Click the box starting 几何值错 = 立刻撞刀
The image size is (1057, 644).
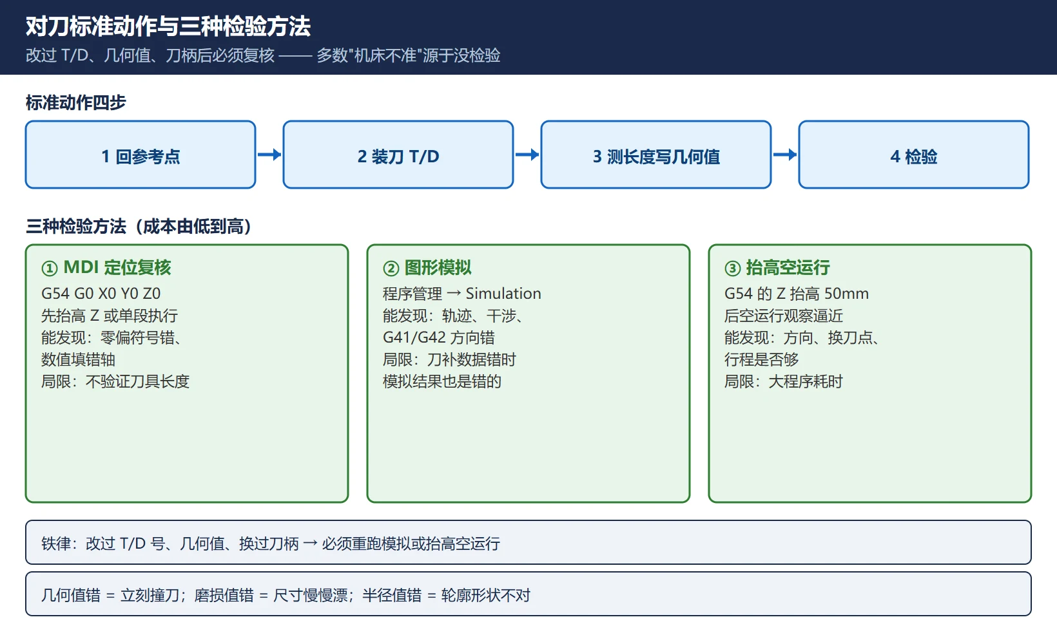click(x=528, y=594)
